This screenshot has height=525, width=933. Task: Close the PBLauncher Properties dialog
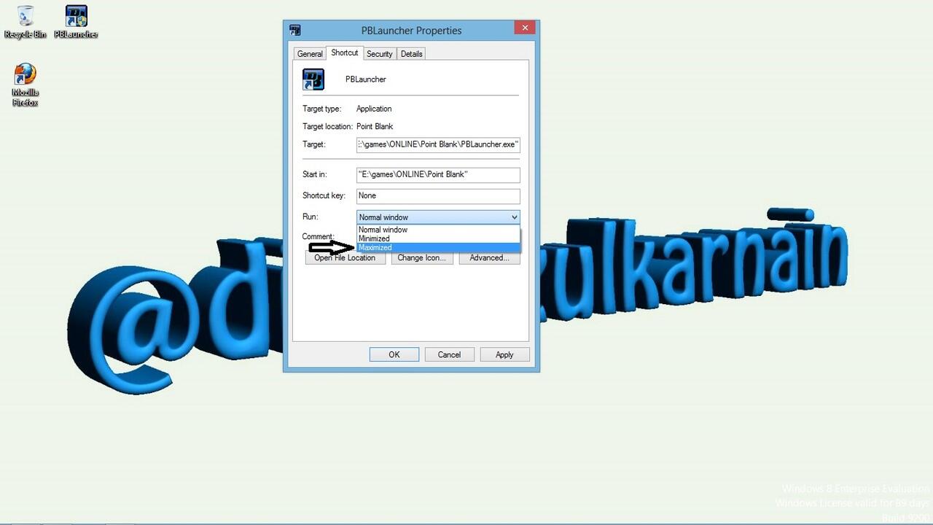coord(525,28)
